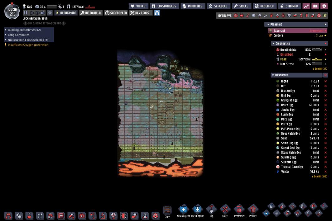Open the Oxygen build category bubbles icon
Image resolution: width=332 pixels, height=221 pixels.
tap(19, 216)
